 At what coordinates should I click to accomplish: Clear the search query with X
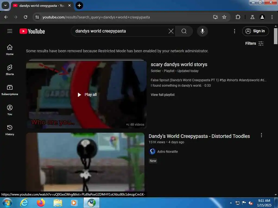click(x=171, y=31)
